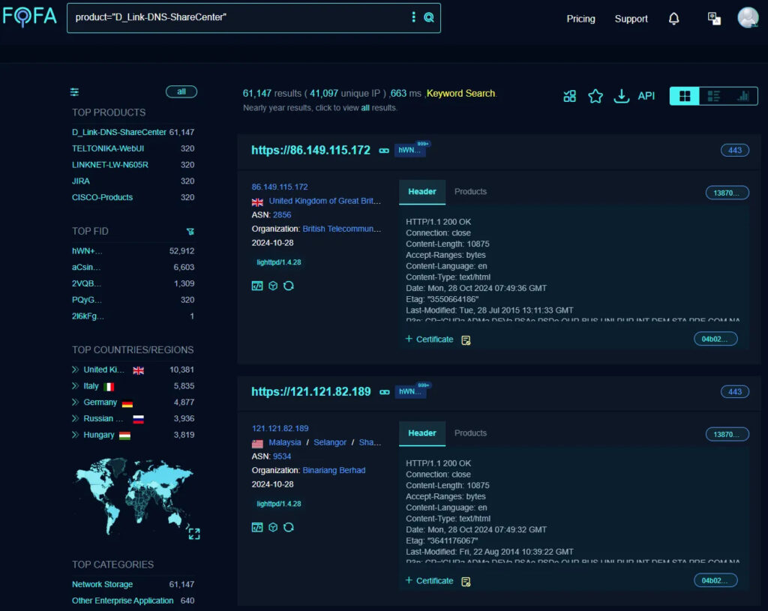768x611 pixels.
Task: Click port 443 badge of first result
Action: coord(735,150)
